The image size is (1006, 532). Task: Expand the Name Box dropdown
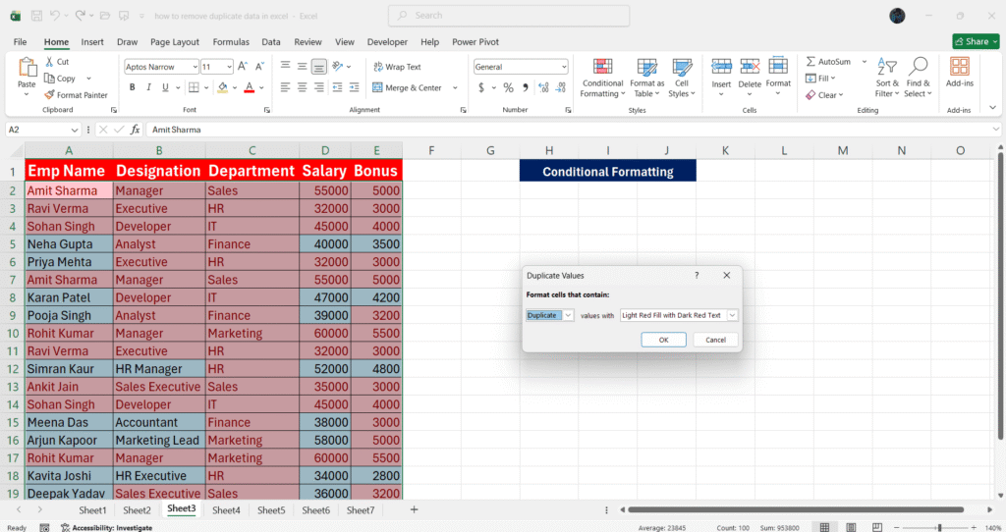click(x=75, y=130)
